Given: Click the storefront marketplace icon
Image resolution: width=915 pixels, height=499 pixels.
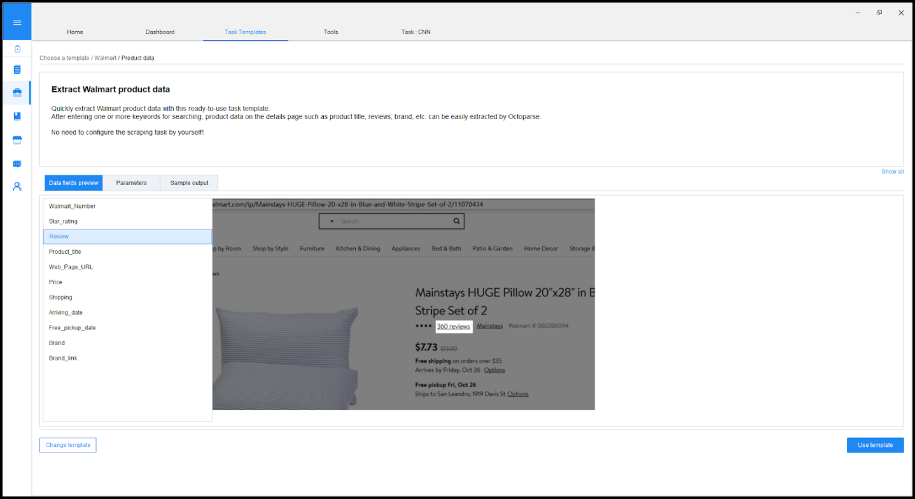Looking at the screenshot, I should (17, 140).
